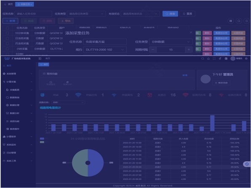Select the blue 首页 tab in dashboard
The height and width of the screenshot is (188, 251).
pyautogui.click(x=44, y=65)
